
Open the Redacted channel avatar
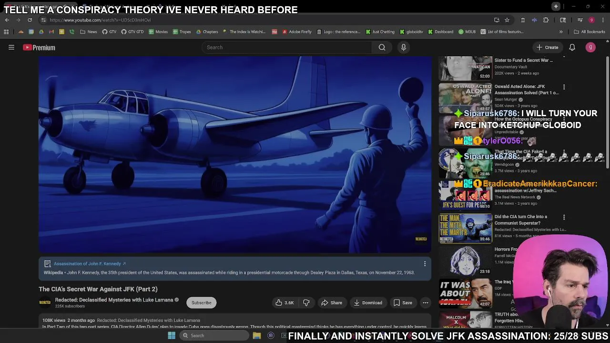tap(45, 303)
